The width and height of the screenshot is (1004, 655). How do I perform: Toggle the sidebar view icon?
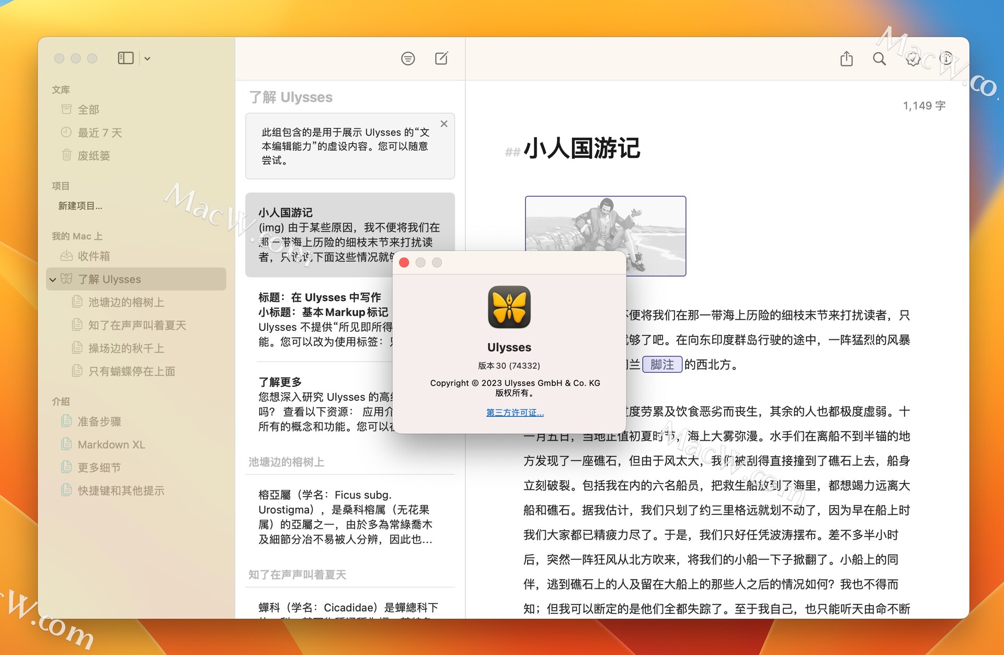point(125,58)
